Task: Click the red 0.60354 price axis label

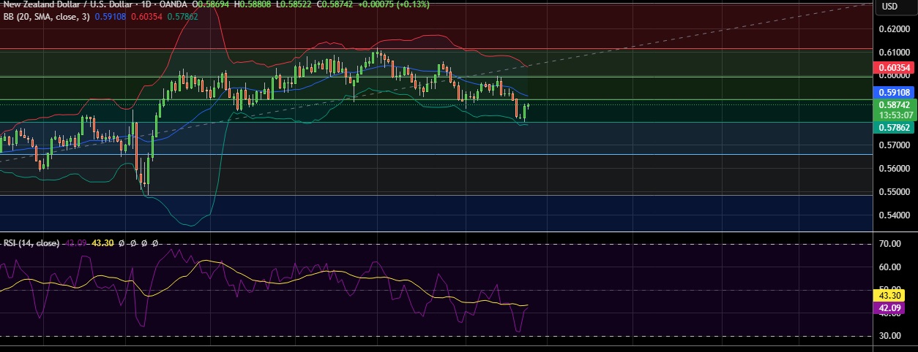Action: point(895,68)
